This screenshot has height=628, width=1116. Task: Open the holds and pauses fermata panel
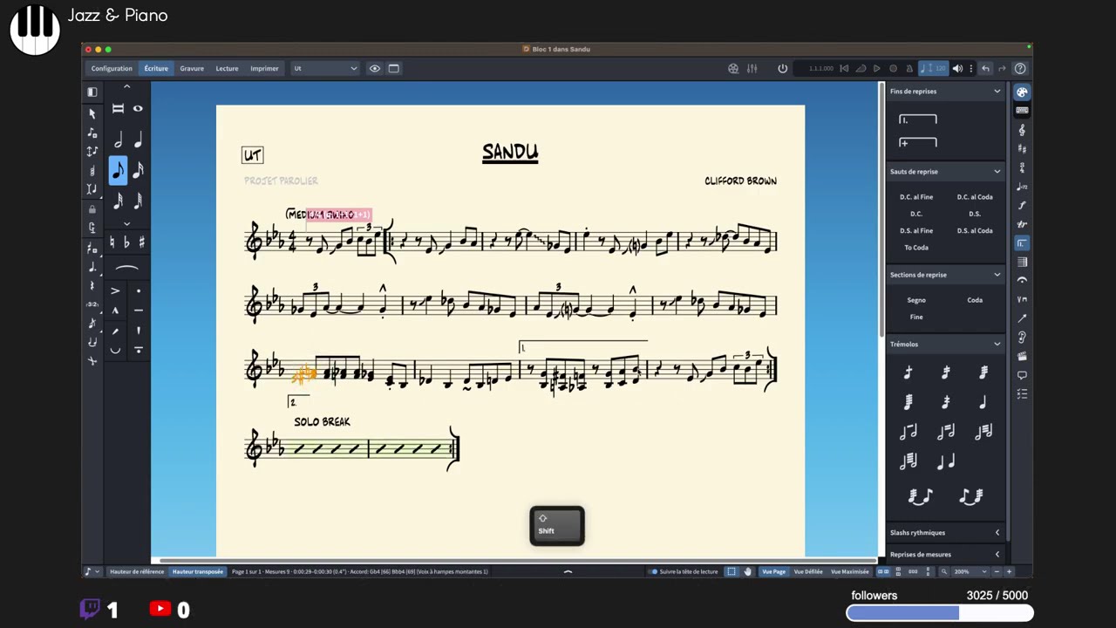[x=1022, y=280]
